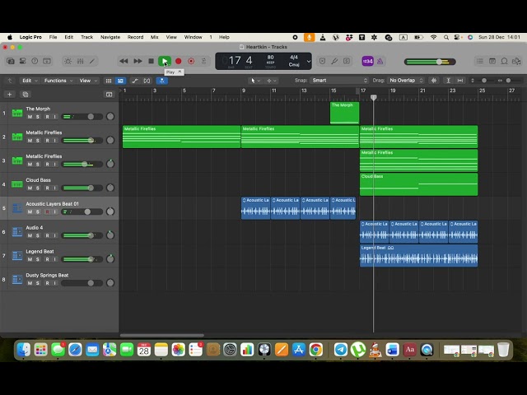Open the Track menu
The width and height of the screenshot is (527, 395).
[86, 37]
